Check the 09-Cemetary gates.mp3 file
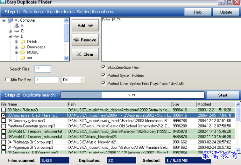The image size is (241, 165). click(4, 121)
